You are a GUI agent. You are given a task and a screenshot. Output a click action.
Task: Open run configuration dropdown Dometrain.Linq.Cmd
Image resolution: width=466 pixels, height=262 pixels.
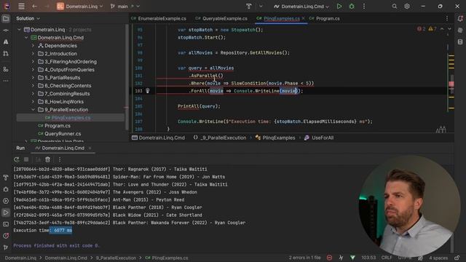click(x=302, y=7)
